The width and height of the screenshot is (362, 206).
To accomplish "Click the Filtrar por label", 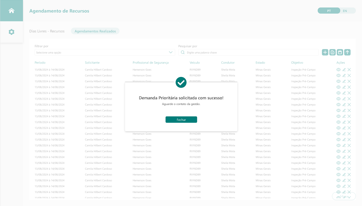I will coord(41,46).
